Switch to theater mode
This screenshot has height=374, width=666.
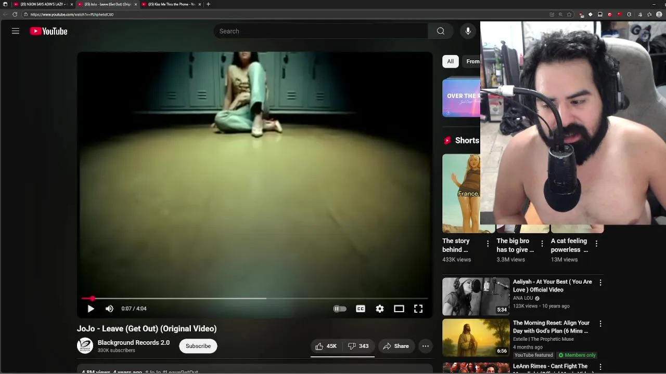pos(399,309)
